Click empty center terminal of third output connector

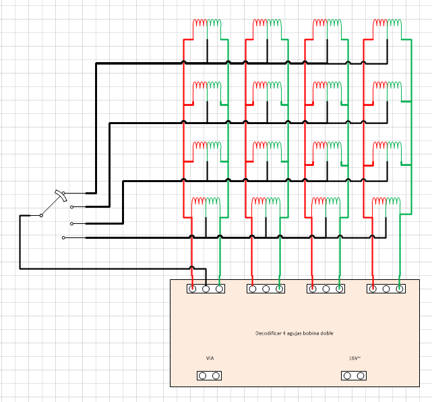(326, 289)
